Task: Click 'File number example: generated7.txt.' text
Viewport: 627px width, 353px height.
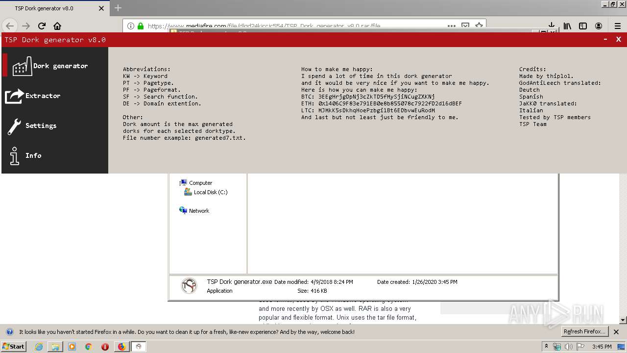Action: point(184,138)
